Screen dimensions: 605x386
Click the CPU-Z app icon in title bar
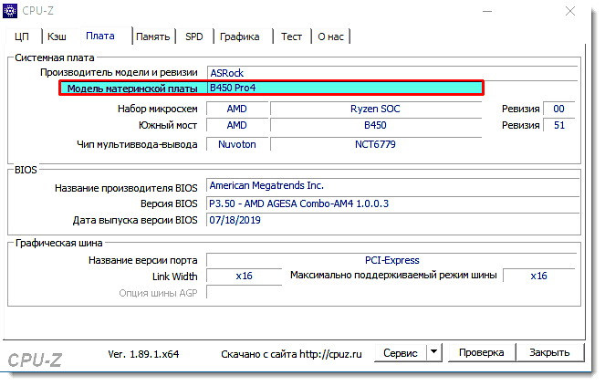[x=10, y=10]
